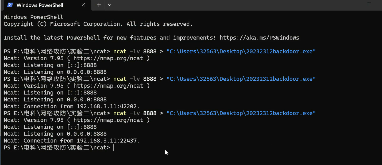Click the first Ncat Version 7.95 text
Viewport: 382px width, 165px height.
(x=34, y=58)
